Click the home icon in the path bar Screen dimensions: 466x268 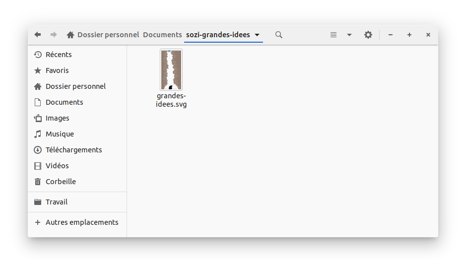(x=70, y=35)
